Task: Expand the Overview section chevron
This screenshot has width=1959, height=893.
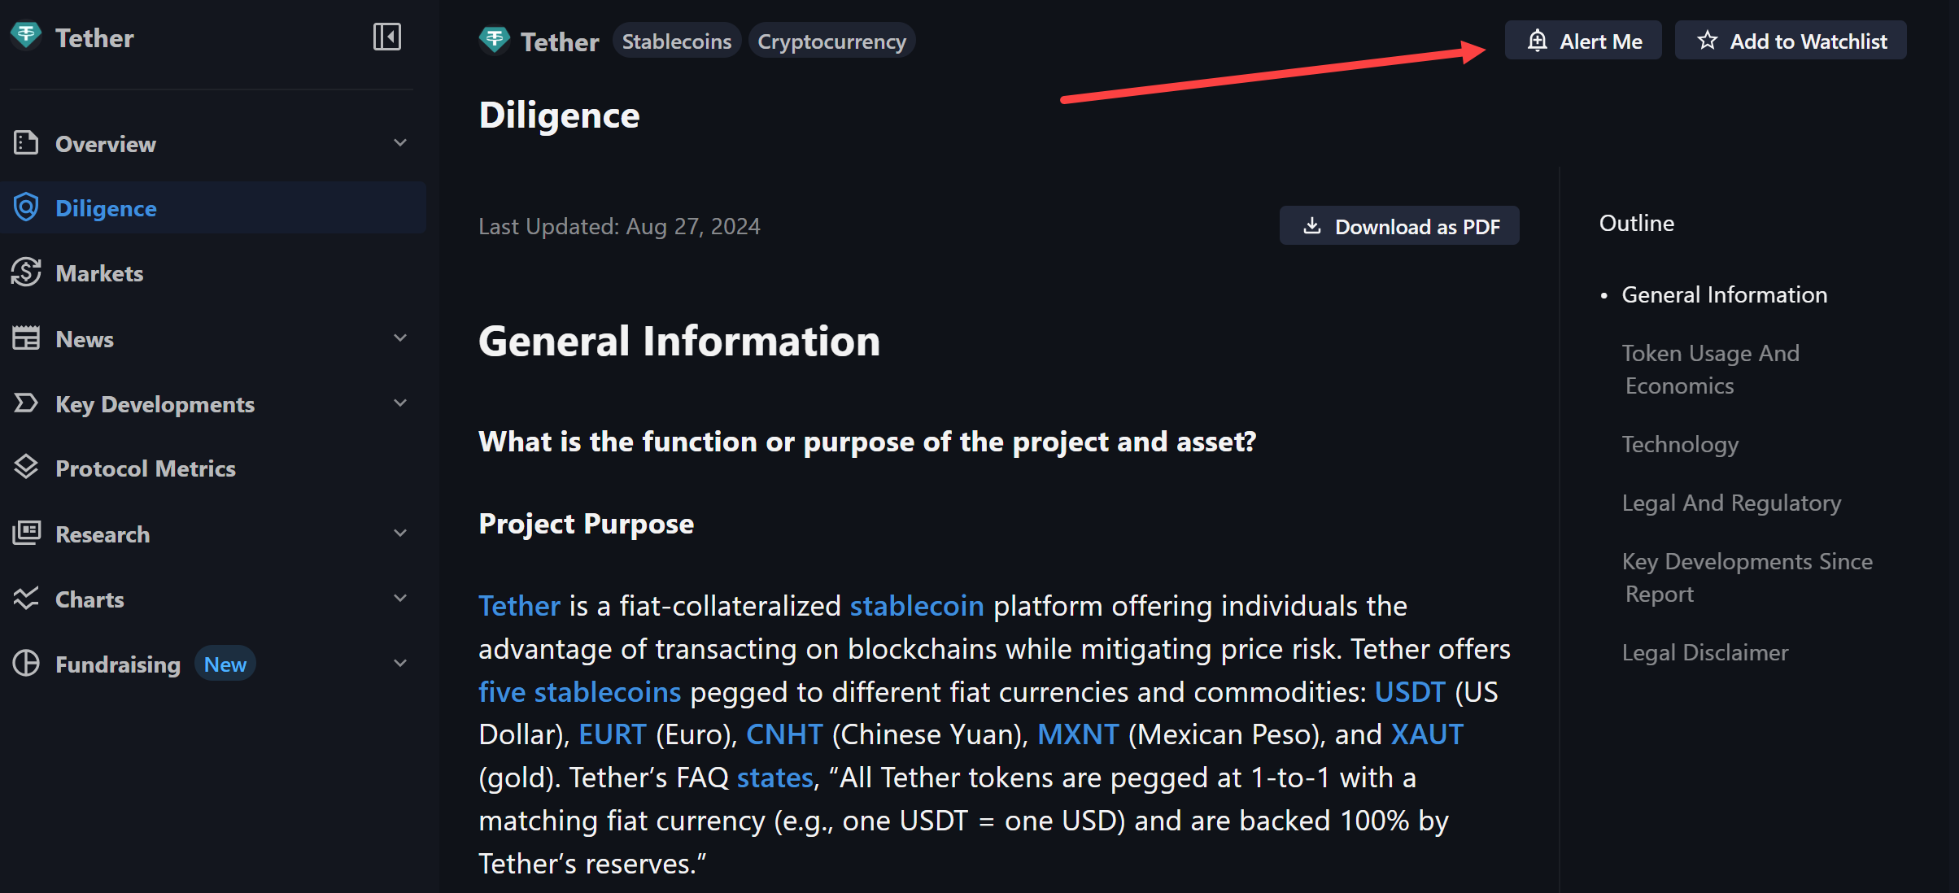Action: coord(400,143)
